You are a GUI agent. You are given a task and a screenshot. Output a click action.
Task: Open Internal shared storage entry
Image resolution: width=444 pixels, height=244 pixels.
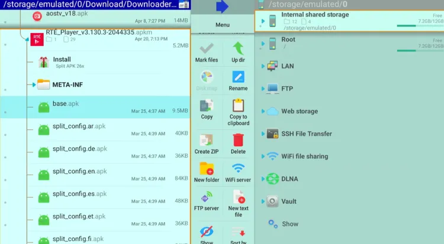pyautogui.click(x=349, y=21)
